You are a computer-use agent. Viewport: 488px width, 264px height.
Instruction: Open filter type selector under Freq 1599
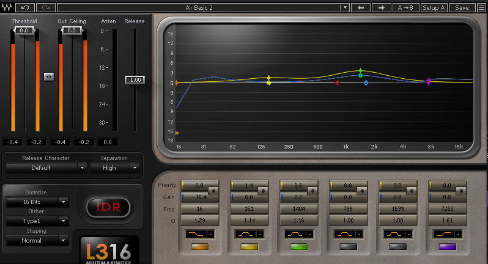[x=397, y=234]
